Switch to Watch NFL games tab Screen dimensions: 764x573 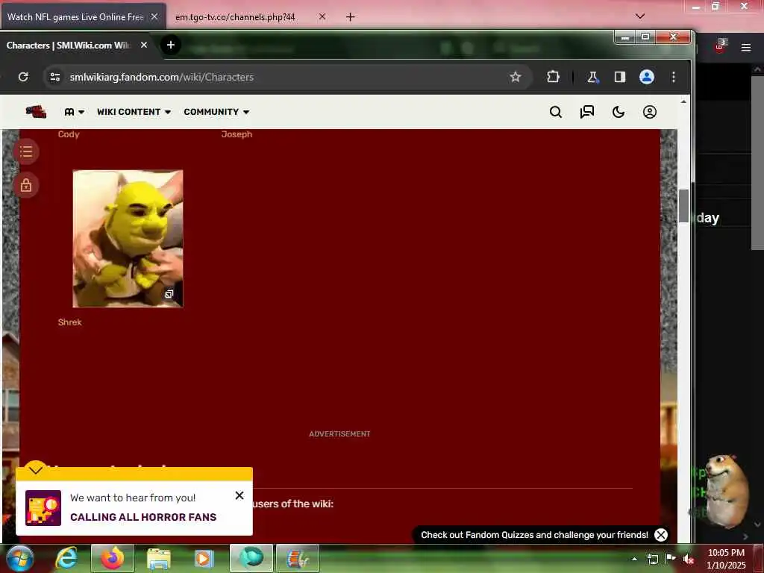(x=75, y=17)
